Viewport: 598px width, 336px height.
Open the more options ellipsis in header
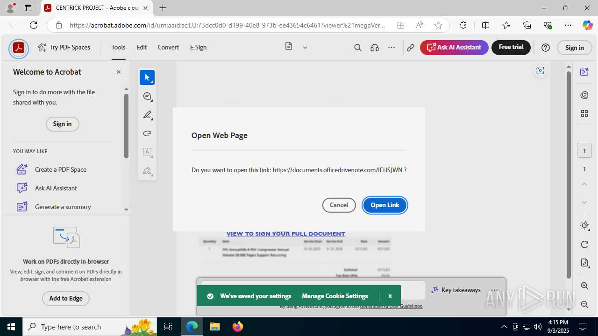tap(392, 48)
